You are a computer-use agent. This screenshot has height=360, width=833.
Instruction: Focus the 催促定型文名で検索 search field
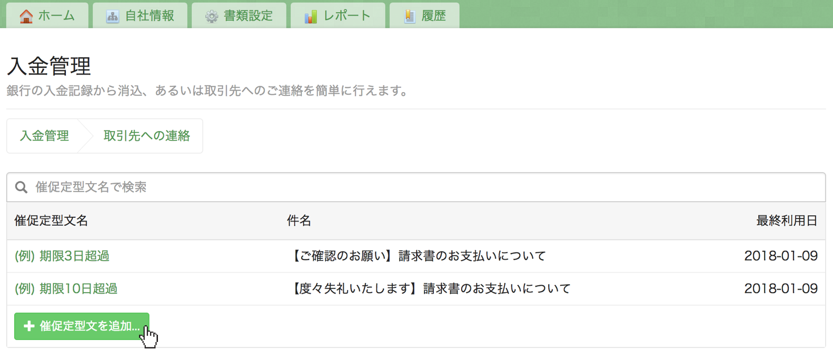point(421,187)
